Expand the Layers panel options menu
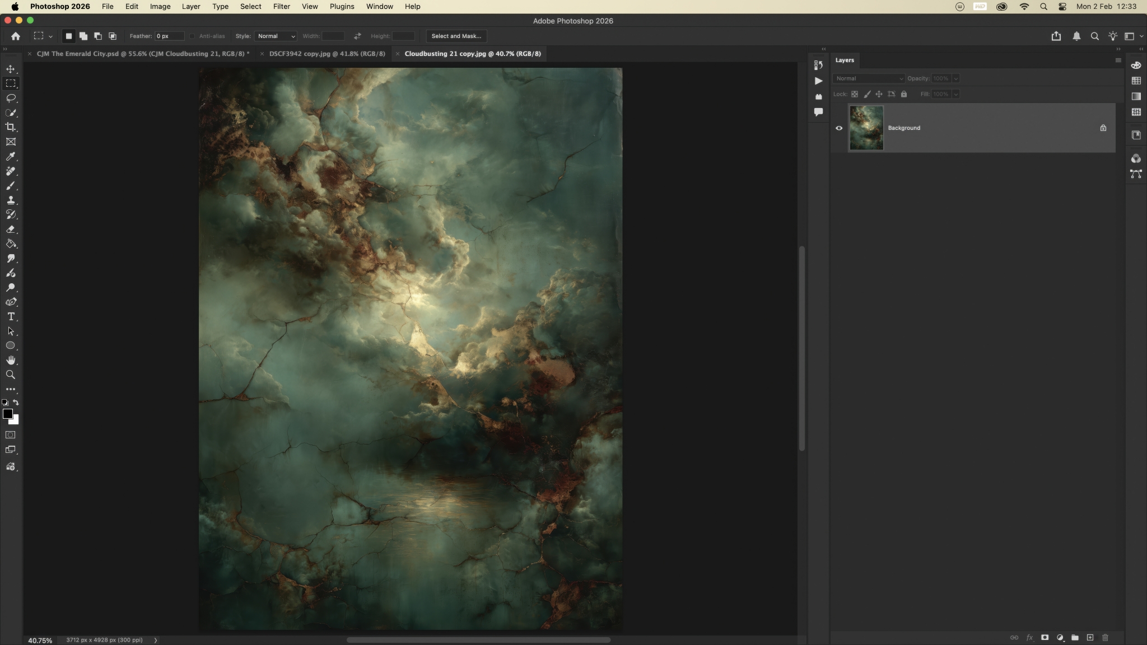1147x645 pixels. pos(1118,60)
